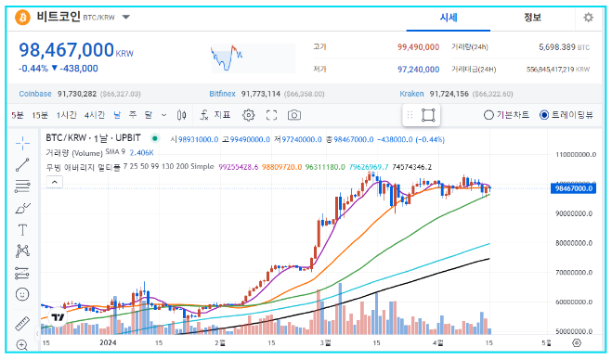Select the 달 monthly interval
Image resolution: width=612 pixels, height=360 pixels.
[149, 115]
